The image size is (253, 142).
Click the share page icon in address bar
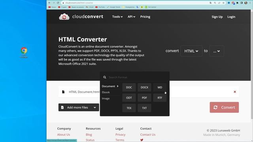tap(219, 3)
